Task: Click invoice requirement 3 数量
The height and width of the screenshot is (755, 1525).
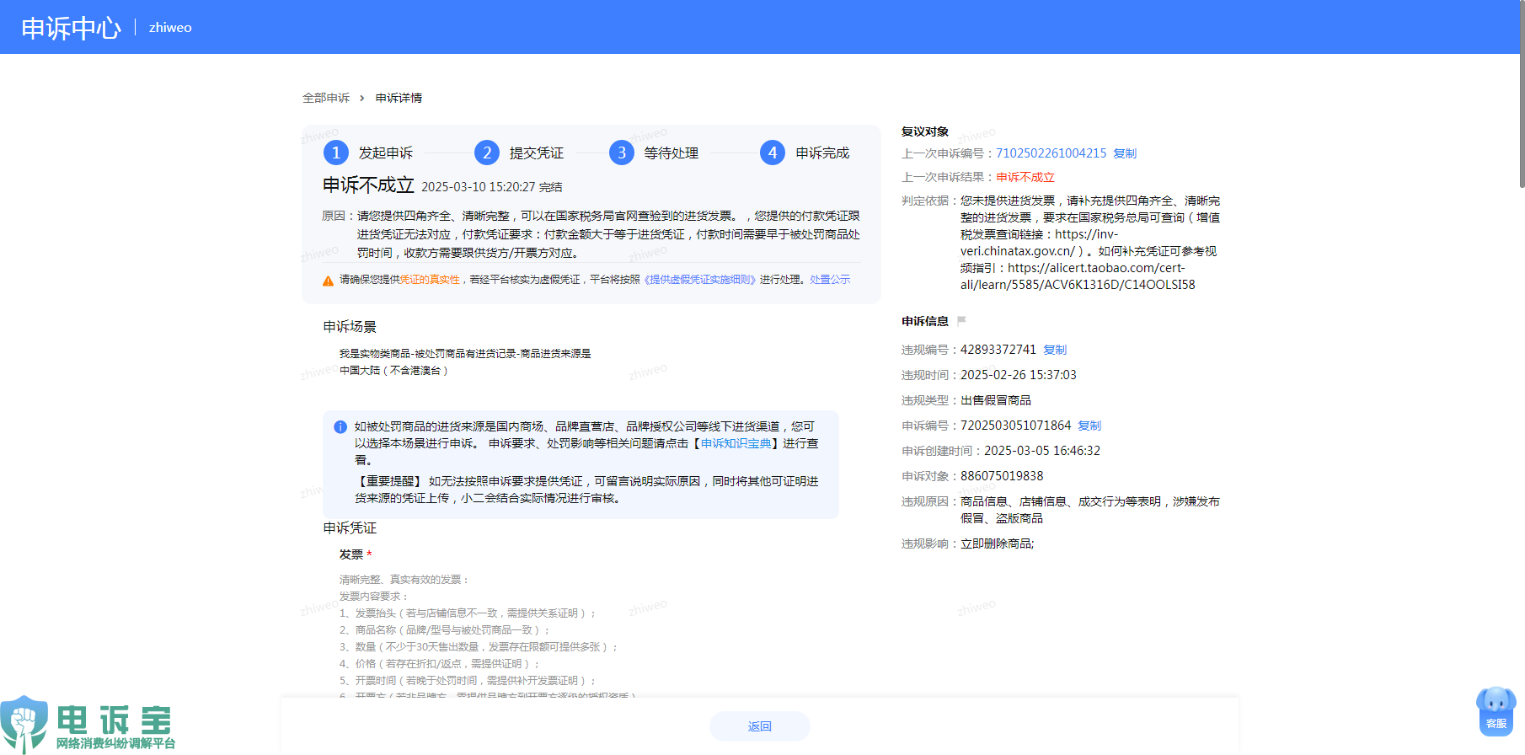Action: [x=479, y=647]
